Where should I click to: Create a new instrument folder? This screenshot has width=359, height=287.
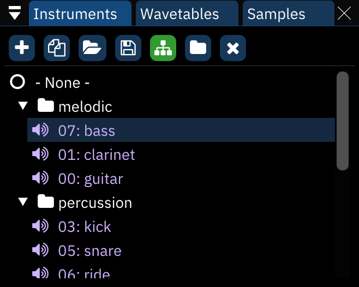[x=198, y=49]
